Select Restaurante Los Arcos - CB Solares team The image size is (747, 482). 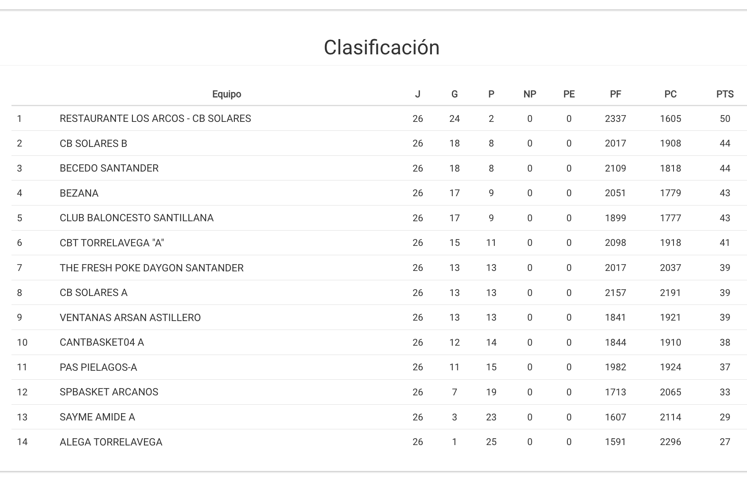coord(155,118)
